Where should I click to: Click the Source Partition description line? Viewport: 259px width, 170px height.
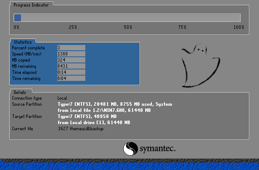click(115, 104)
